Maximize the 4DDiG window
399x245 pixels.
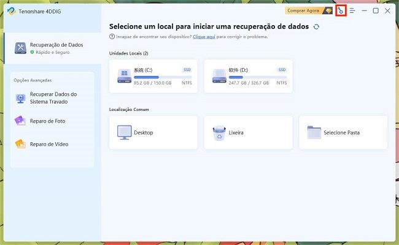pos(376,10)
